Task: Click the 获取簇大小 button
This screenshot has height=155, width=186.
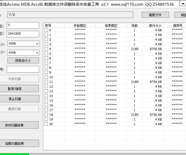Action: 23,61
